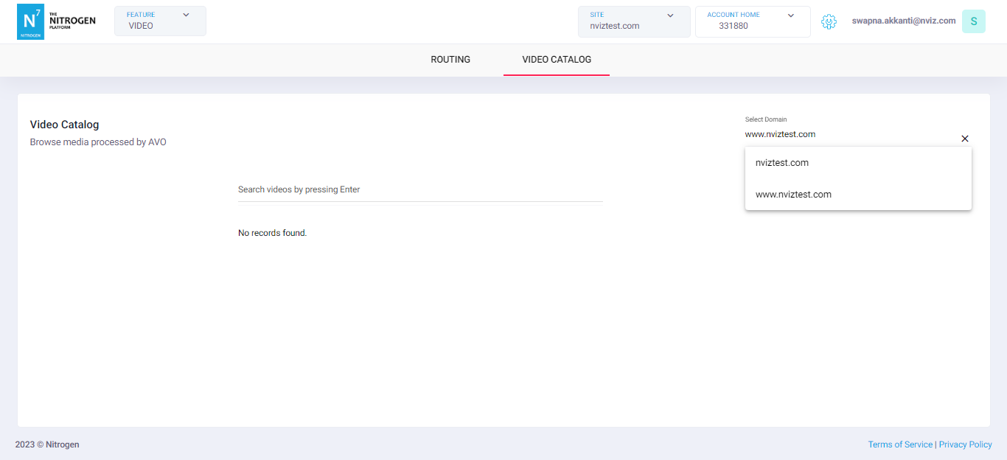Click the green user avatar circle
1007x460 pixels.
[973, 21]
